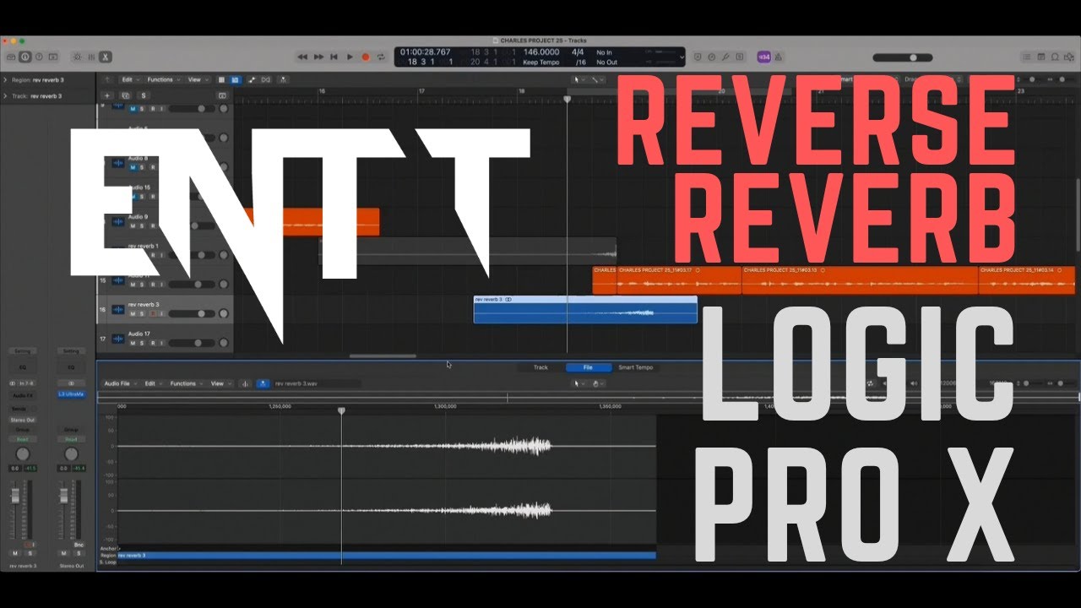The image size is (1081, 608).
Task: Open the Browsers media icon
Action: pos(1068,57)
